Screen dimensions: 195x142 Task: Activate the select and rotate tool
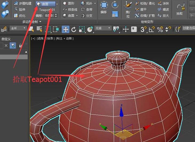(74, 30)
